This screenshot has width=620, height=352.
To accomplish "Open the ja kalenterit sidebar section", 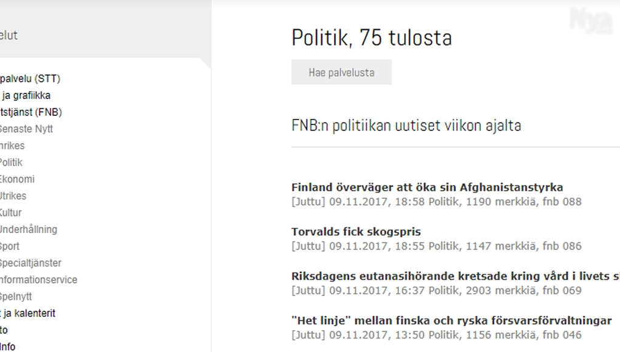I will point(28,313).
